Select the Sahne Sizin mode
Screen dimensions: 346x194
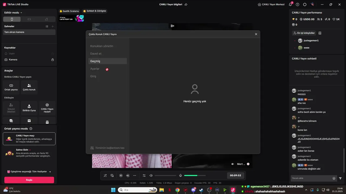click(x=29, y=153)
